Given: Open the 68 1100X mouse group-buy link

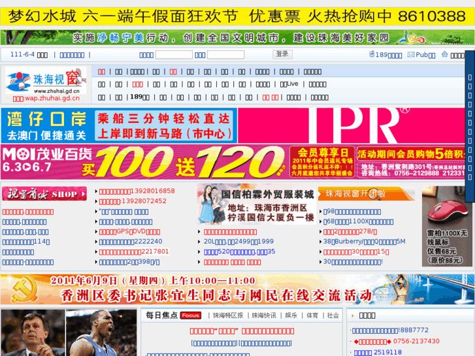Looking at the screenshot, I should [x=358, y=222].
